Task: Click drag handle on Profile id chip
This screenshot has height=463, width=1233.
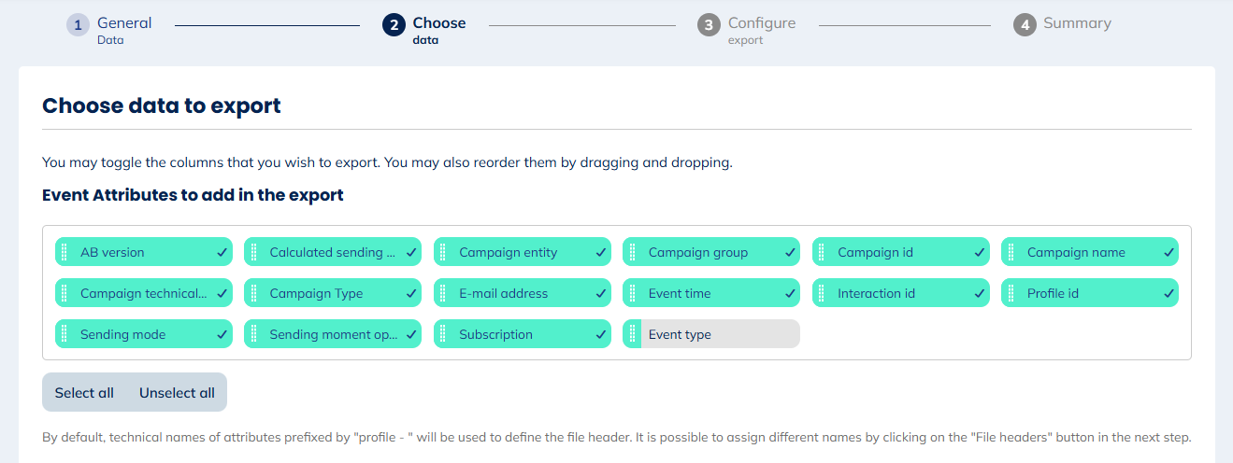Action: pyautogui.click(x=1011, y=293)
